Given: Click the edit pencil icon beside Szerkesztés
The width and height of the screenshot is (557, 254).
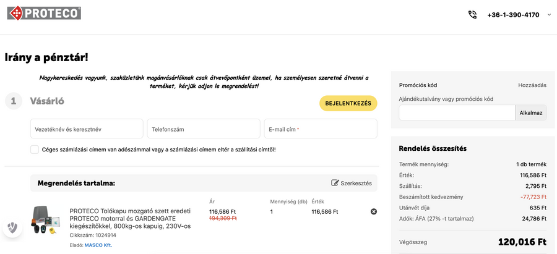Looking at the screenshot, I should 335,183.
